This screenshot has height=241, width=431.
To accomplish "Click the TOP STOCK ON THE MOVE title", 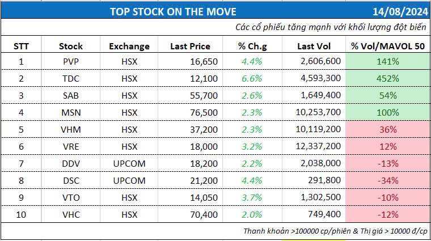I will click(174, 11).
